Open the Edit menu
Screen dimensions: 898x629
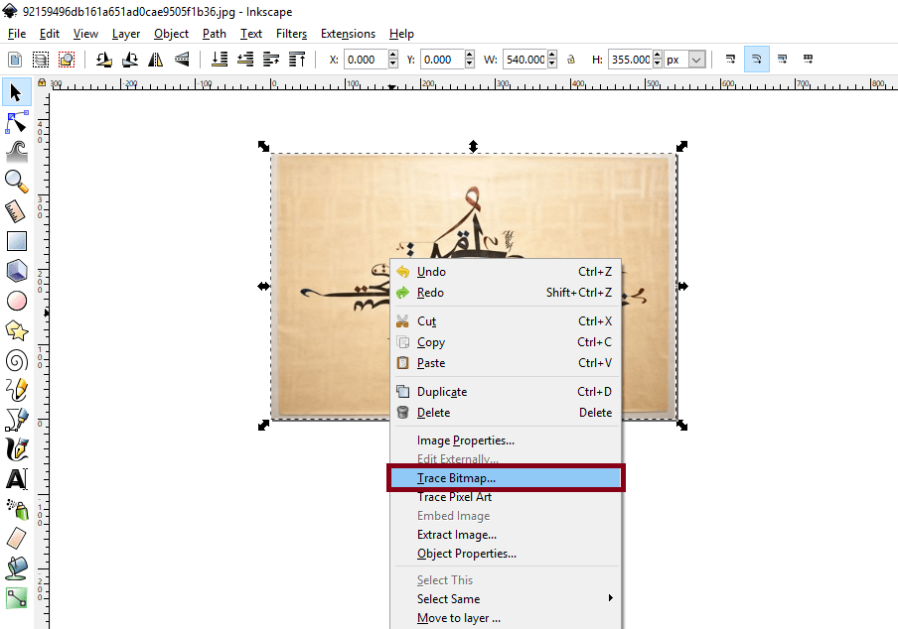(x=50, y=34)
